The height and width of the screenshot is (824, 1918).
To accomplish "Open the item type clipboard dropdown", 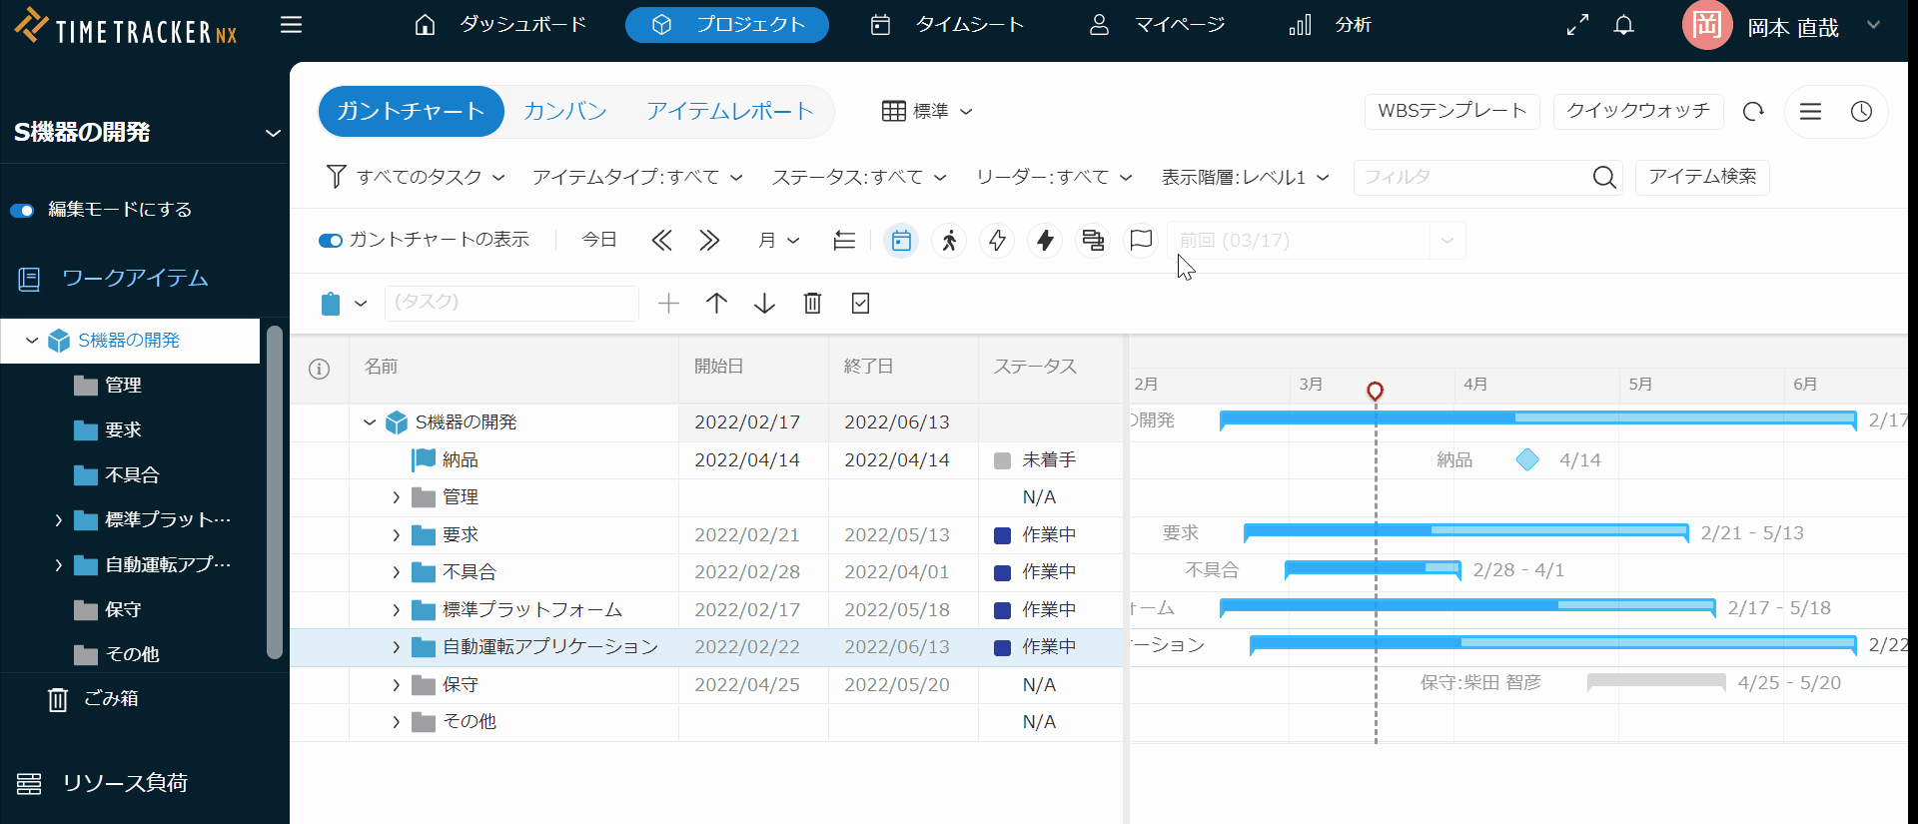I will 344,304.
